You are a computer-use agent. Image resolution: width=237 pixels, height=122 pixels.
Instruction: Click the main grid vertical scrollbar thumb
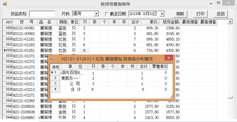click(230, 97)
